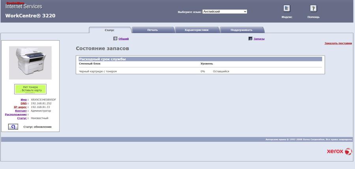Viewport: 355px width, 169px height.
Task: Click the Имя link
Action: [x=24, y=100]
